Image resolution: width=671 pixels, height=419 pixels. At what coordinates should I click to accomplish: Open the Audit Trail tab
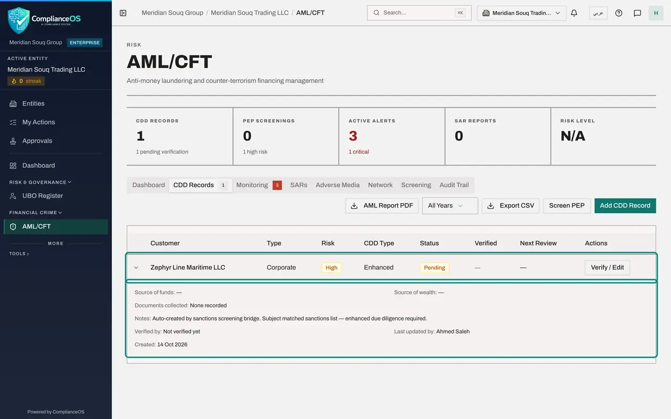click(x=454, y=185)
